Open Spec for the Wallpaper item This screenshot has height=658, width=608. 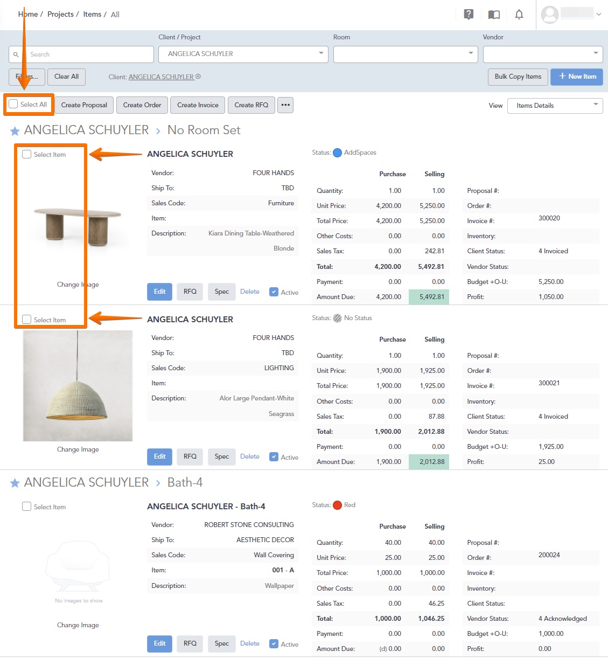222,643
